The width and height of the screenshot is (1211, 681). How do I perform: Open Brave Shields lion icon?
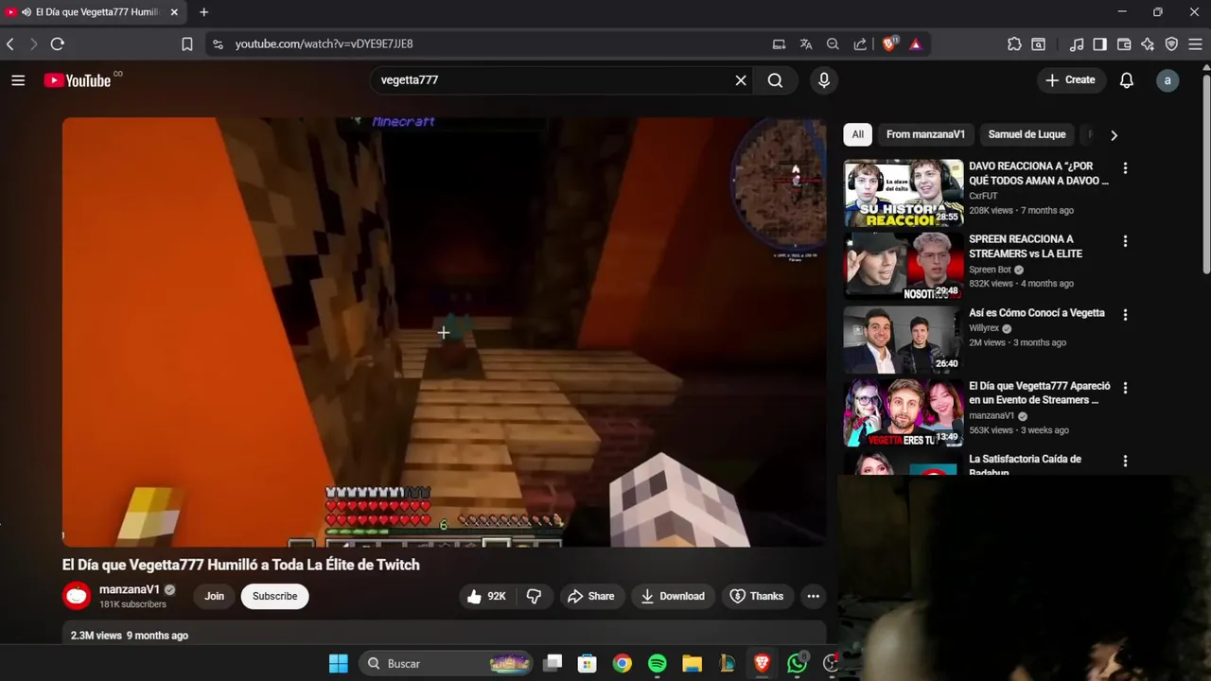[889, 44]
